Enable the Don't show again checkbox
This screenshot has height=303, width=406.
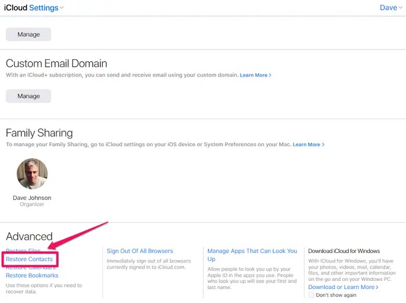point(311,295)
